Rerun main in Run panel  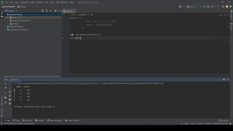point(5,84)
